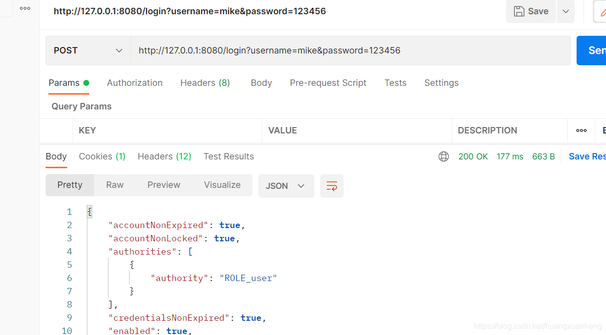Open the Cookies (1) response tab
The height and width of the screenshot is (335, 606).
pos(102,156)
